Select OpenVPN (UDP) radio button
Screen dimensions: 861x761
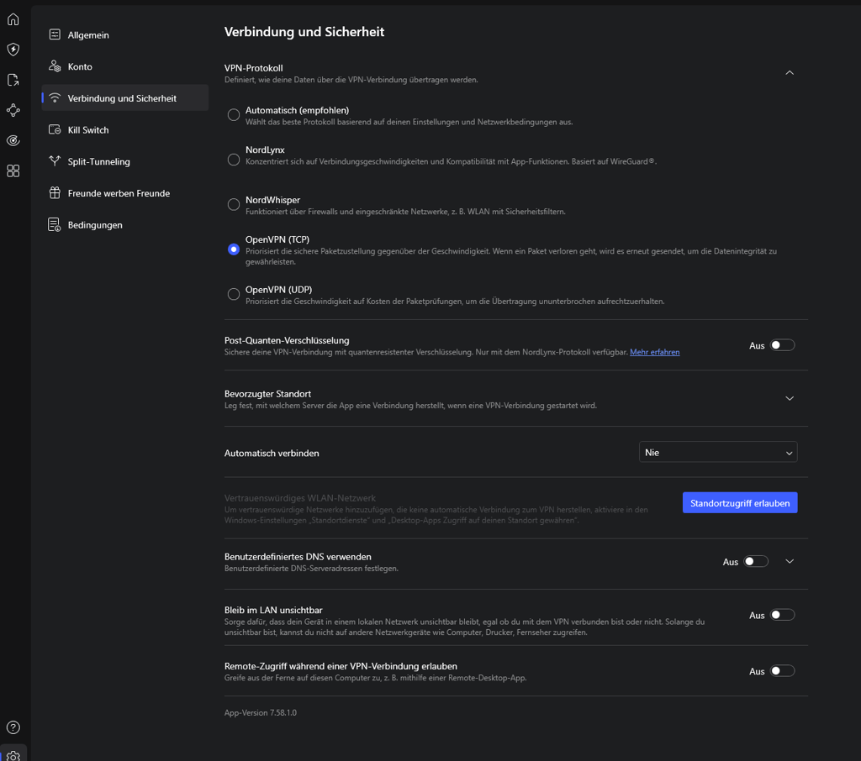234,294
